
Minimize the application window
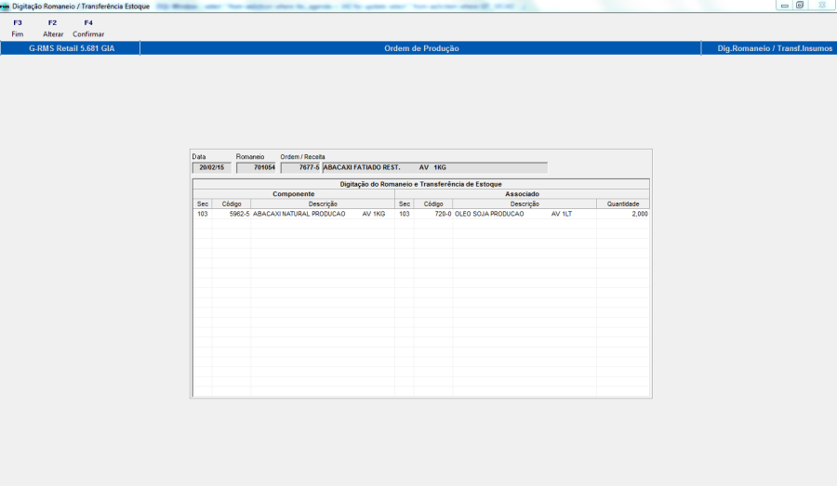(x=785, y=6)
